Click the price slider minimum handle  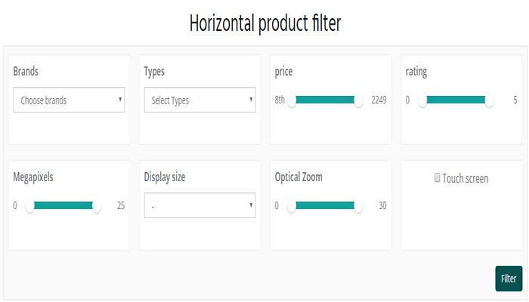click(x=292, y=101)
